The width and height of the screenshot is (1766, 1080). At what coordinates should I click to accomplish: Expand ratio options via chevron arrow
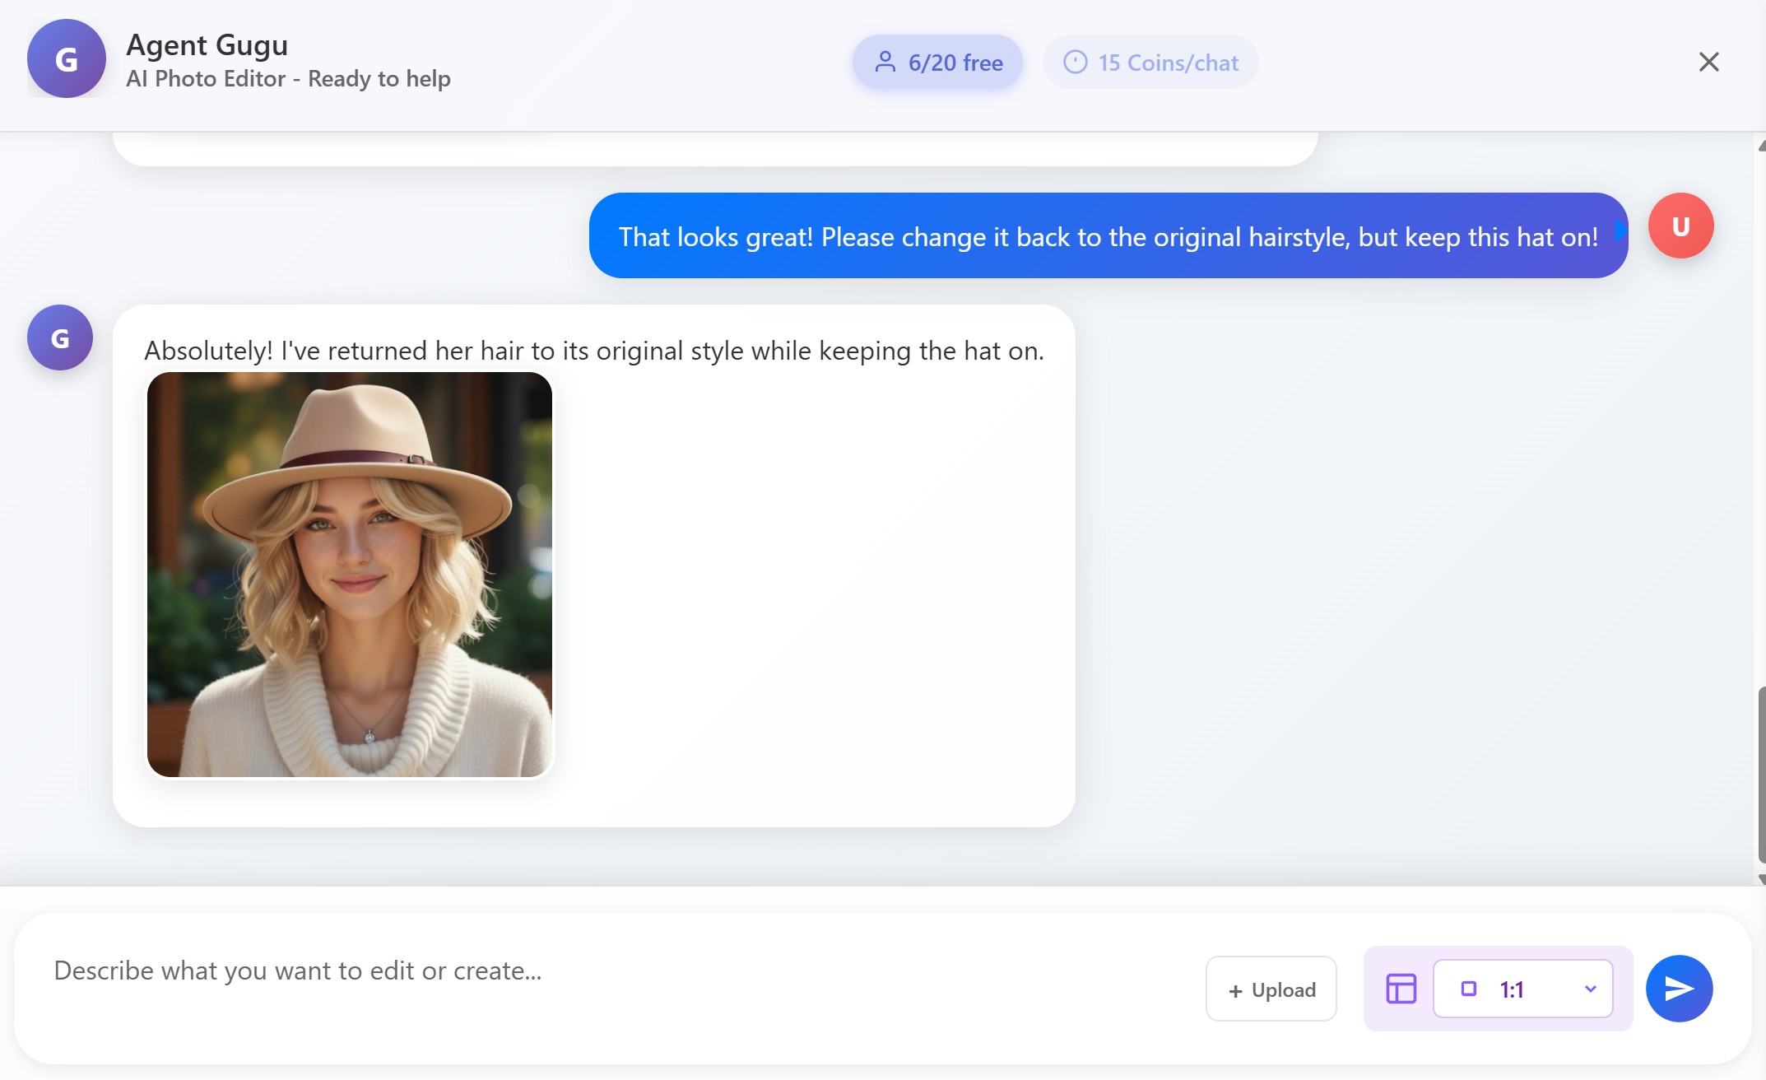[x=1590, y=989]
